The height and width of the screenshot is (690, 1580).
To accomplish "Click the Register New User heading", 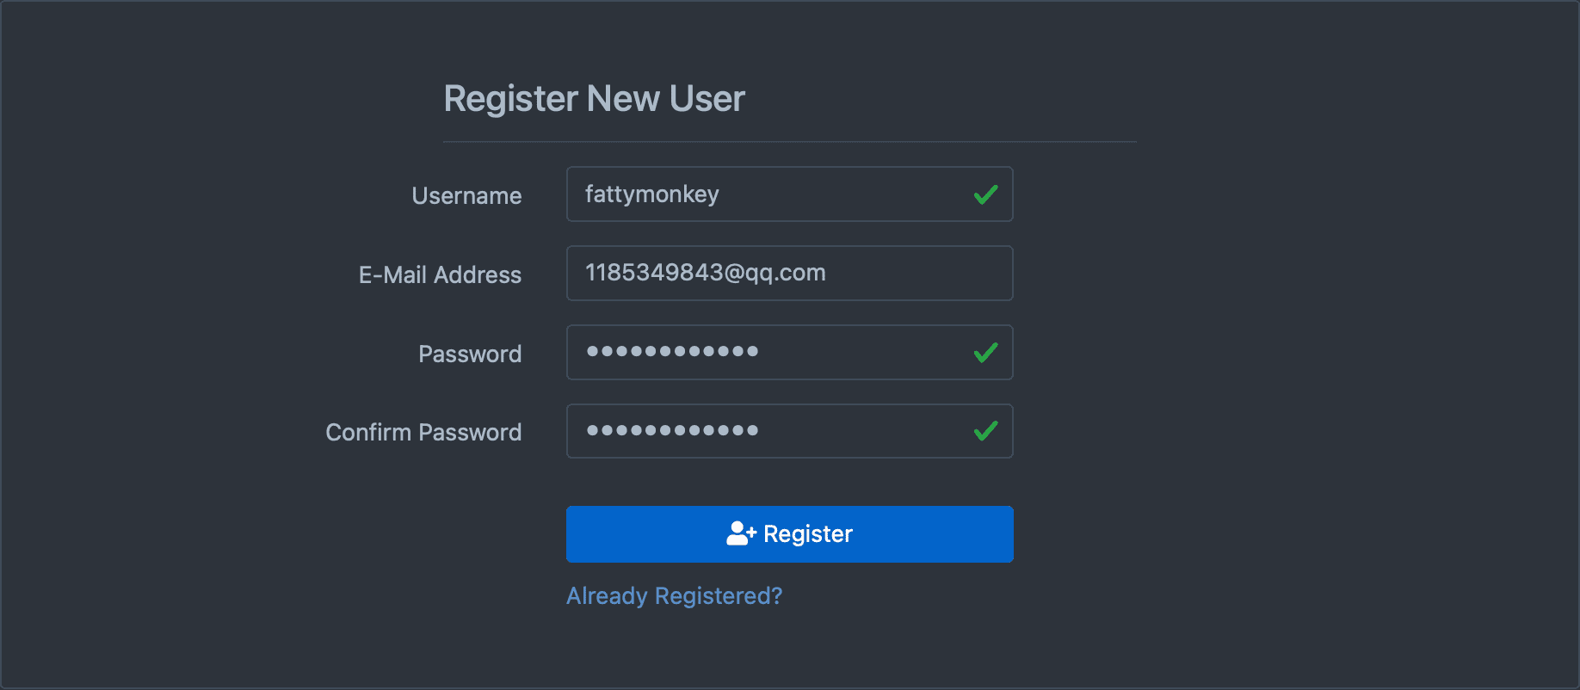I will point(594,99).
